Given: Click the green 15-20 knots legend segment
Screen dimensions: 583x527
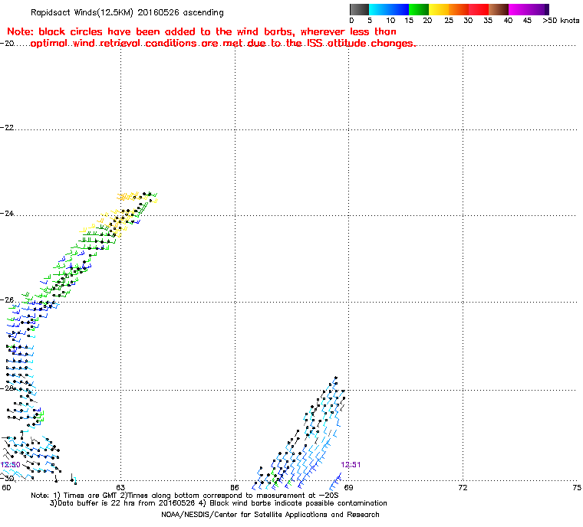Looking at the screenshot, I should point(419,9).
